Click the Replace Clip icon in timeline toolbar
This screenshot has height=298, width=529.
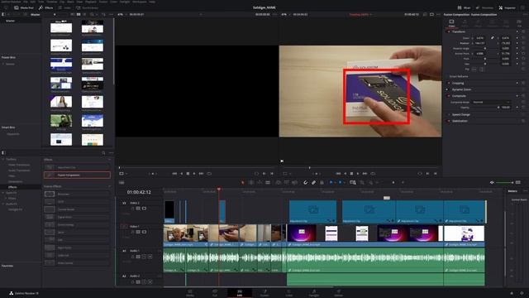(294, 182)
